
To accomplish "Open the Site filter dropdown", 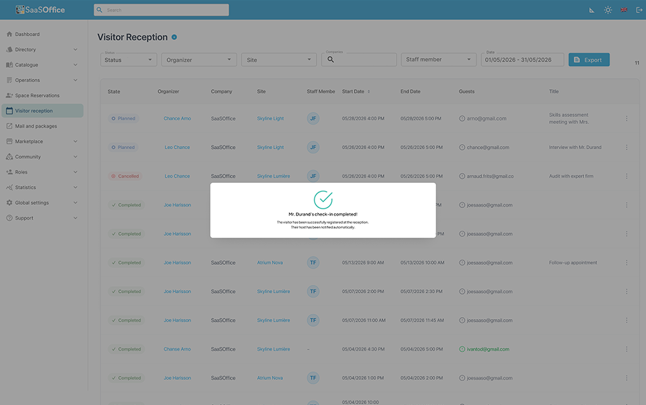I will tap(279, 59).
